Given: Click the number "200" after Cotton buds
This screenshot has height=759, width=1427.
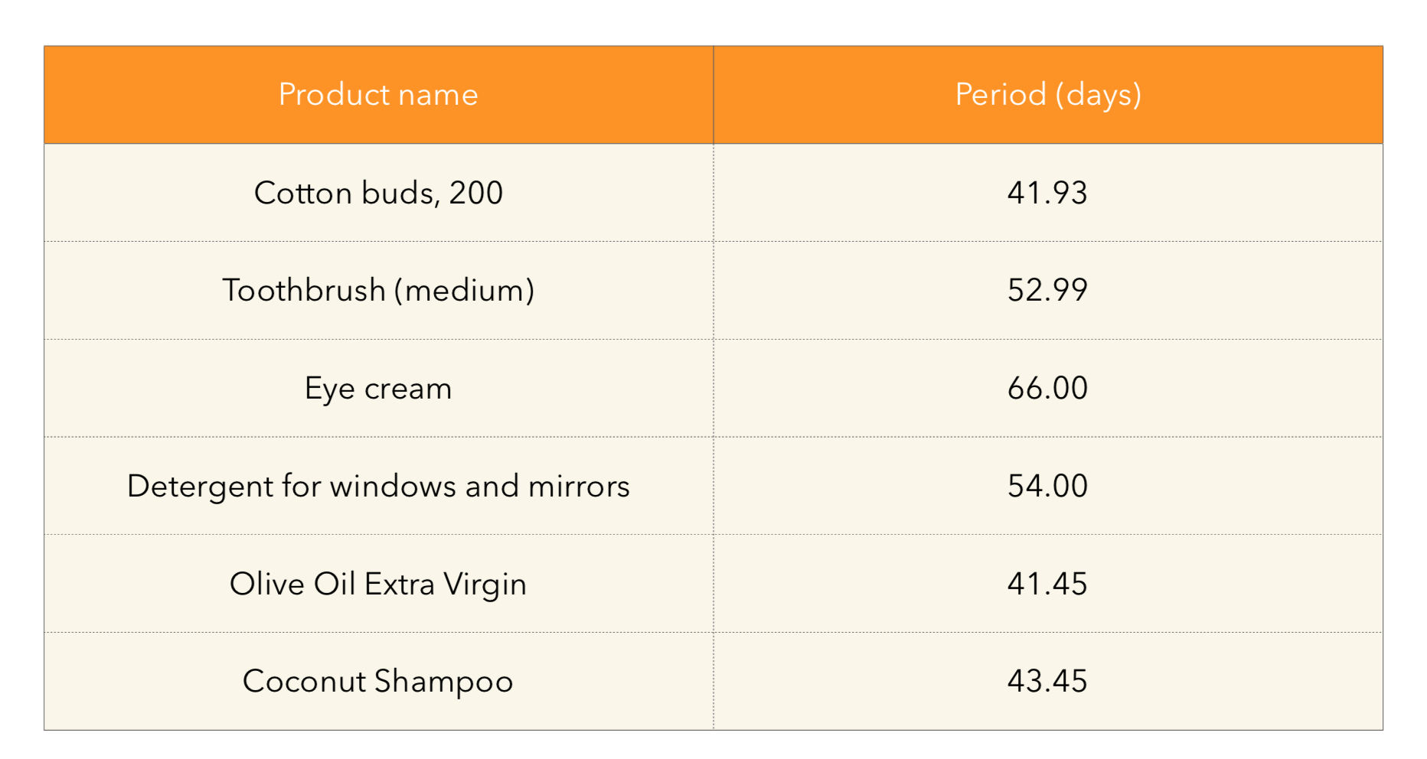Looking at the screenshot, I should [x=475, y=193].
